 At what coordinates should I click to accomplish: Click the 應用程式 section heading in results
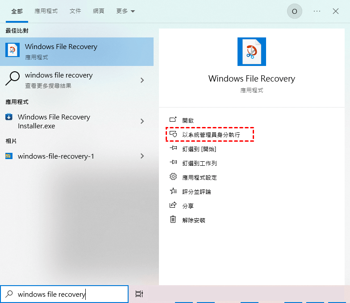[x=17, y=102]
